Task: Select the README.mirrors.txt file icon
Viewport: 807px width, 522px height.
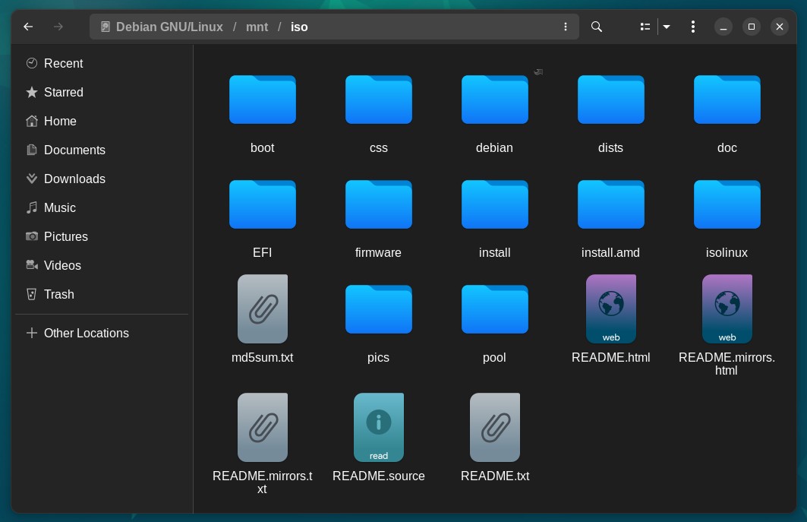Action: (x=263, y=427)
